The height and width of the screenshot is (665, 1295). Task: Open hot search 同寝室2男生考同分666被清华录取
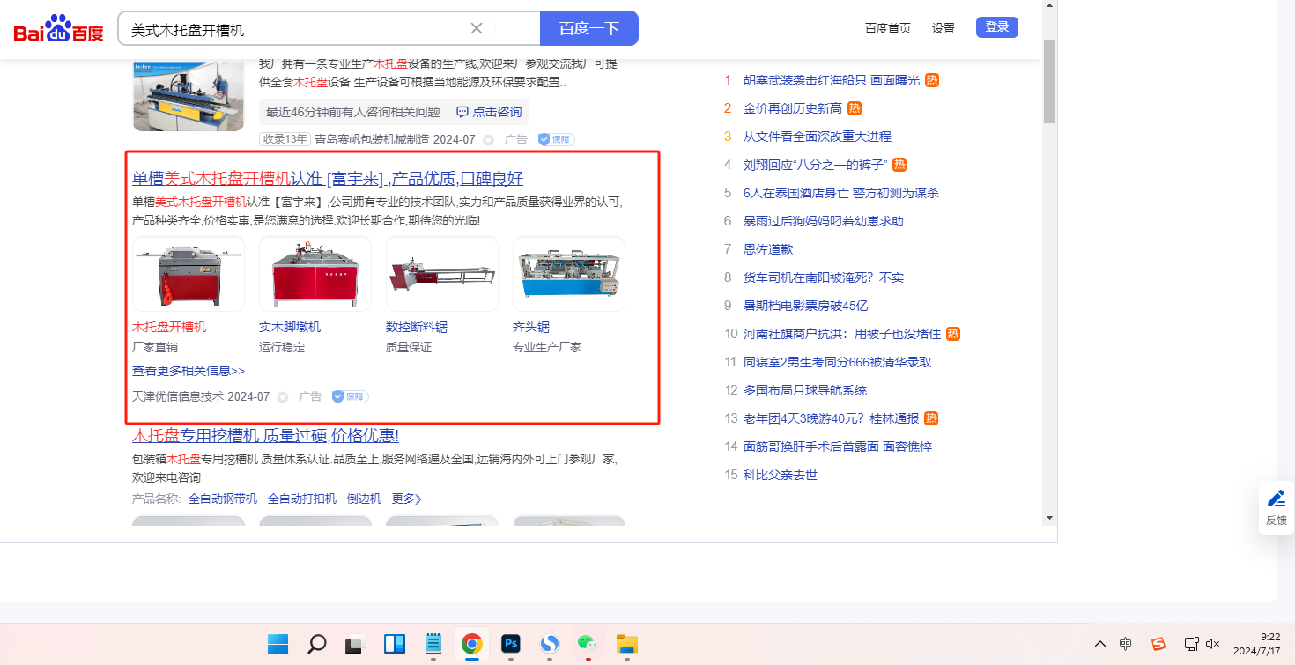tap(837, 362)
